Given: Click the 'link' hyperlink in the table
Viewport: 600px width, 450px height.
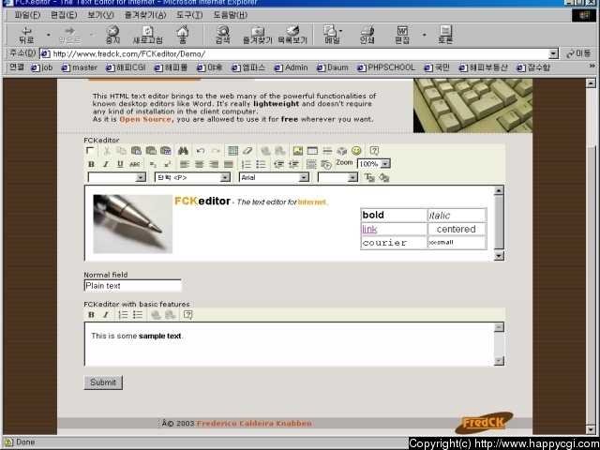Looking at the screenshot, I should tap(369, 229).
